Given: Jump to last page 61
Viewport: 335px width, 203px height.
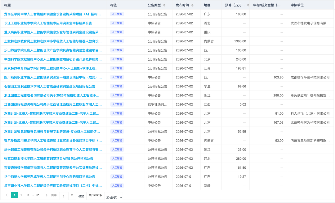Looking at the screenshot, I should tap(38, 195).
